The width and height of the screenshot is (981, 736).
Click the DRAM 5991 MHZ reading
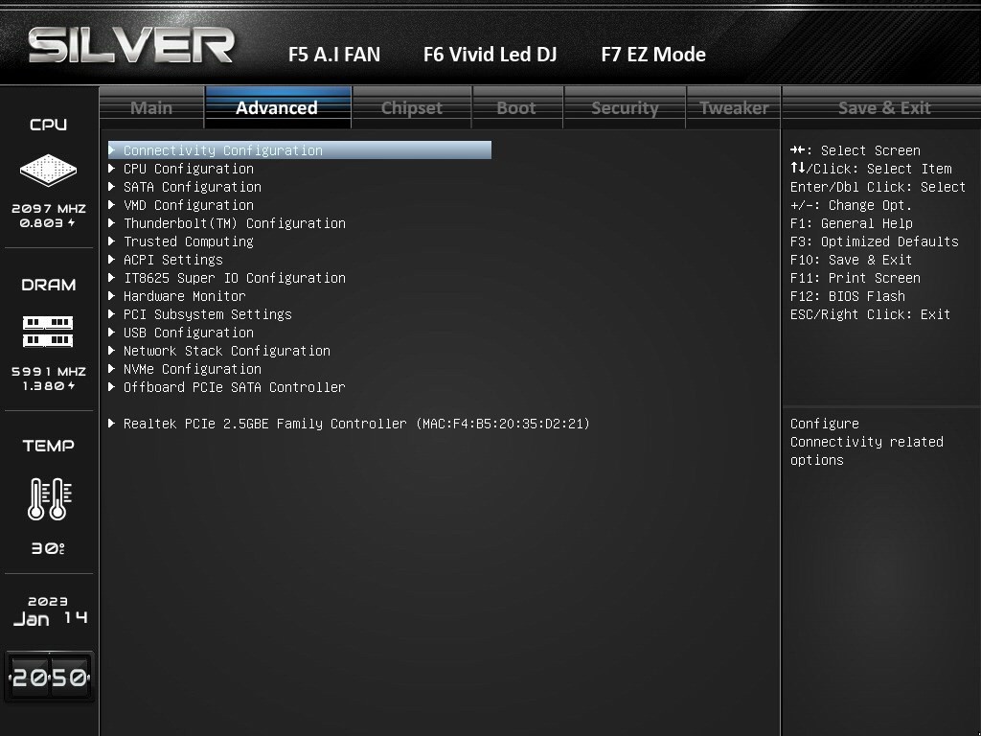tap(49, 371)
